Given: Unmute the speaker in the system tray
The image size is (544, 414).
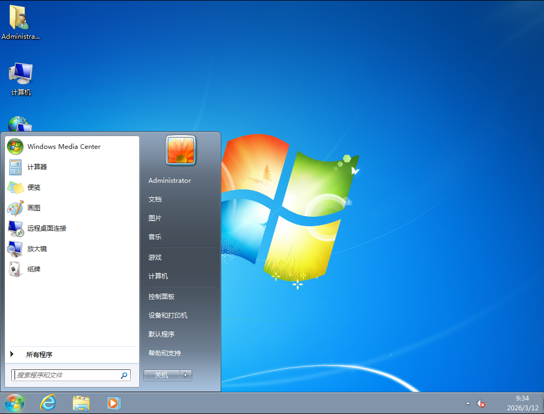Looking at the screenshot, I should tap(481, 403).
